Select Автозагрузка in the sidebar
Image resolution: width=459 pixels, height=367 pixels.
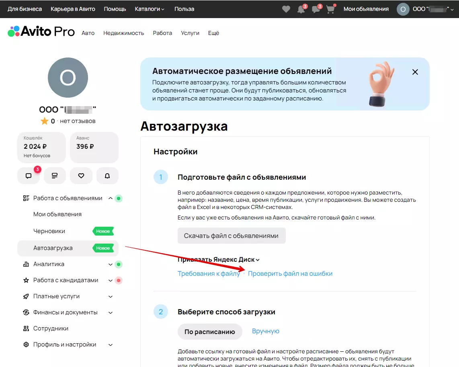(68, 248)
